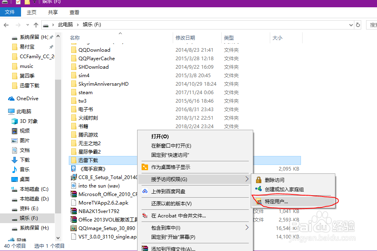Open 音乐 library in the sidebar
The width and height of the screenshot is (377, 251).
pos(25,170)
